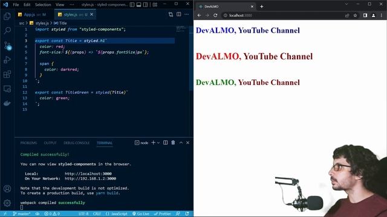This screenshot has height=217, width=387.
Task: Click the feedback icon in status bar
Action: [x=178, y=213]
